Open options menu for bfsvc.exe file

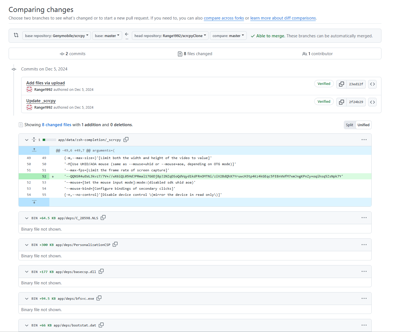click(364, 298)
